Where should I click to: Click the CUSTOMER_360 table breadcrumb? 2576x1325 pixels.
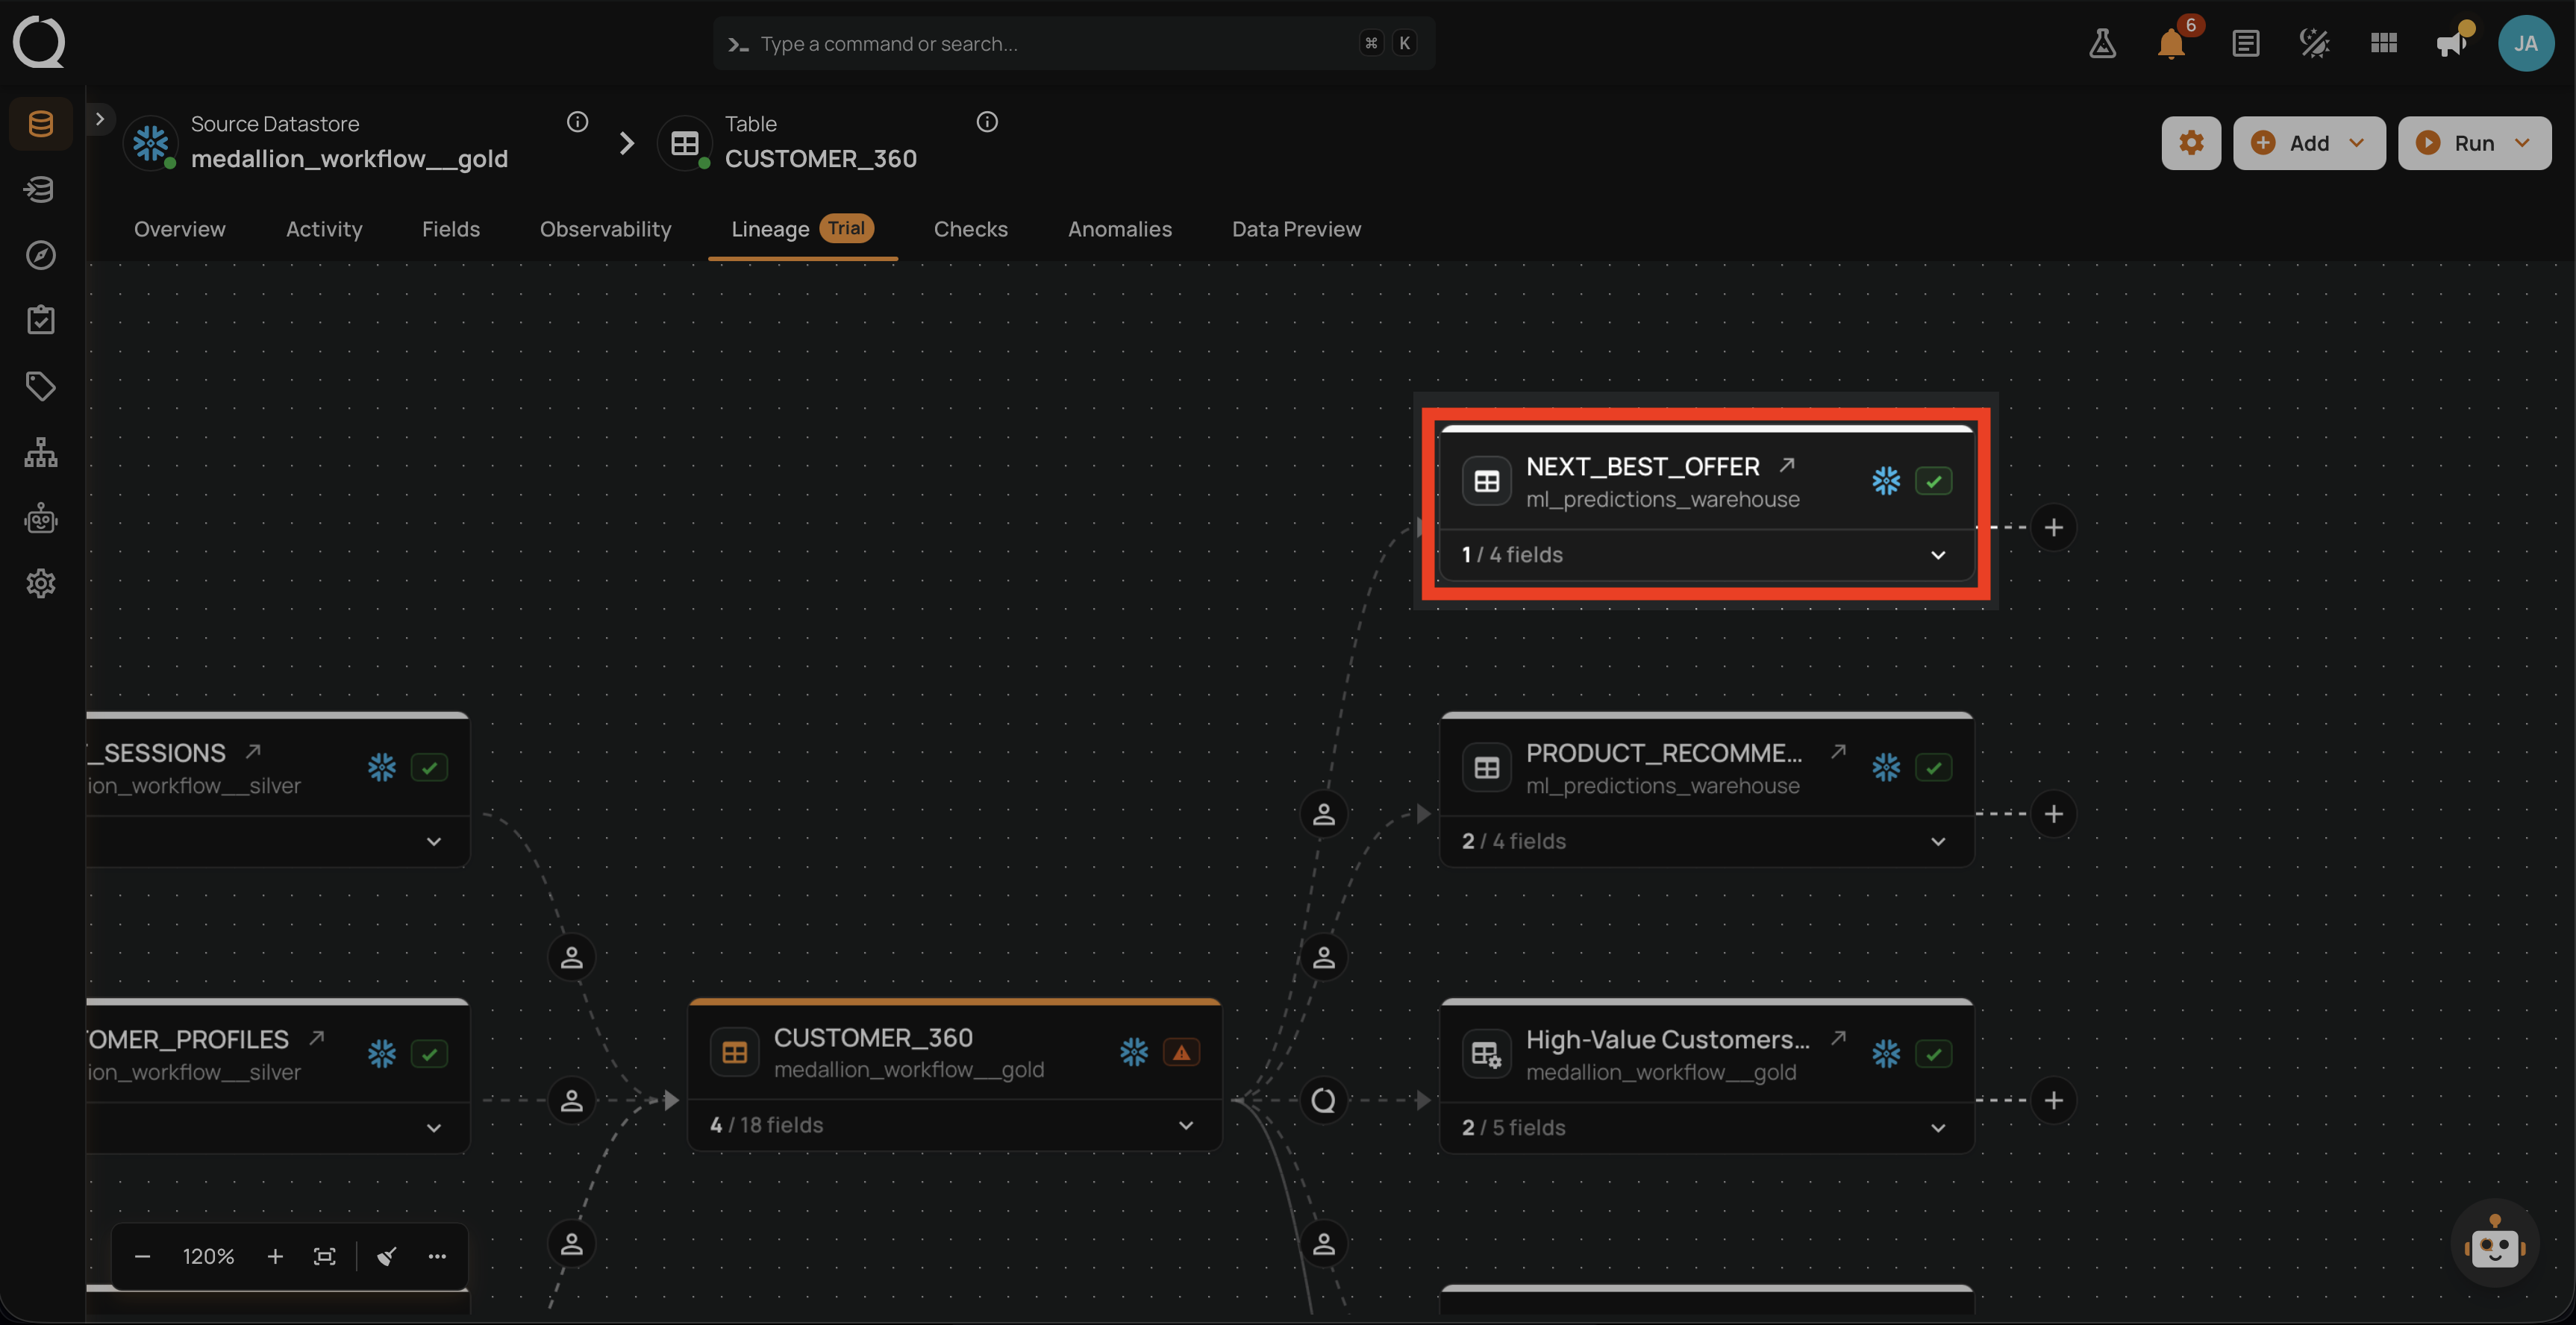point(820,159)
